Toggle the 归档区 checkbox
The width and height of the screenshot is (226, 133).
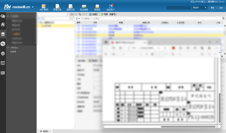pyautogui.click(x=82, y=18)
